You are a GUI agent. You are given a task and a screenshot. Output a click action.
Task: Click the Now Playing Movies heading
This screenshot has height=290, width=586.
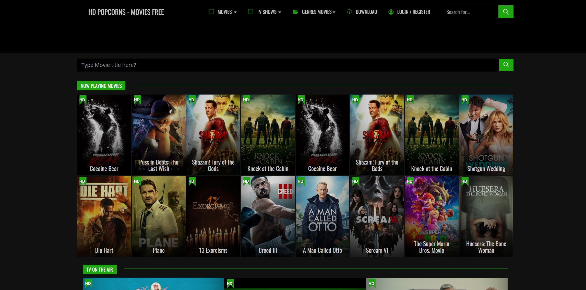pyautogui.click(x=101, y=86)
